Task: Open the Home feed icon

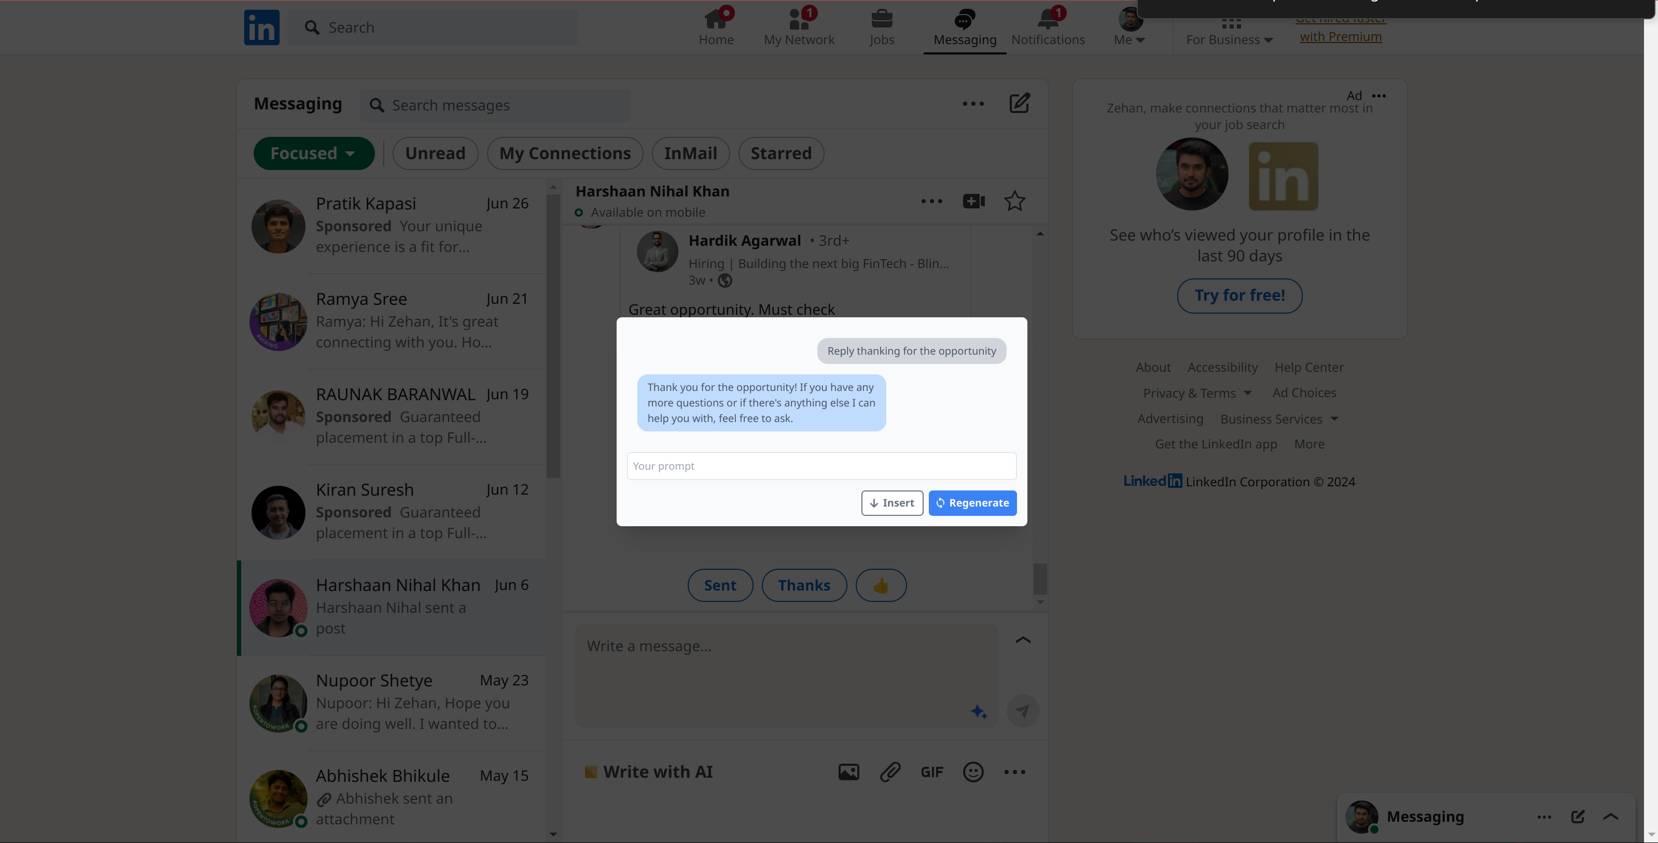Action: point(716,27)
